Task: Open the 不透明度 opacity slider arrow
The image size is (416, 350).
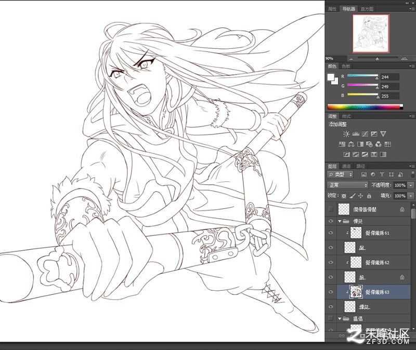Action: click(411, 185)
